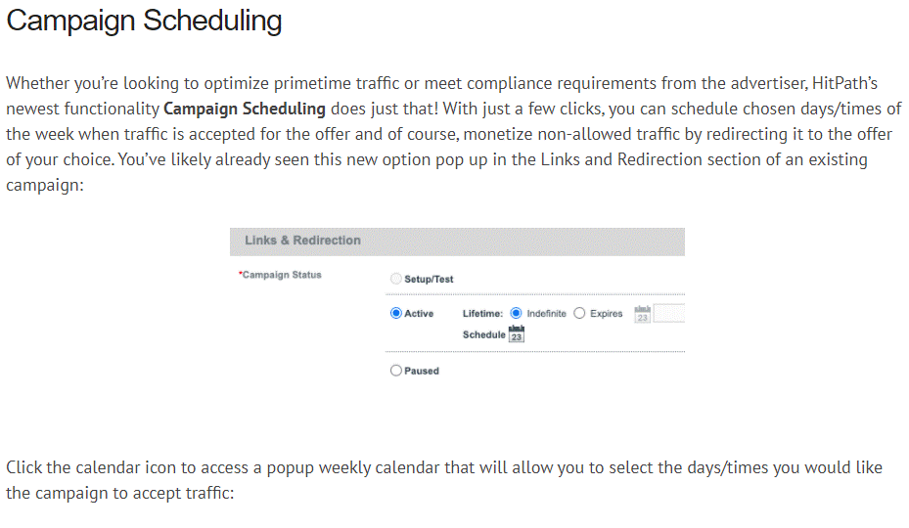Click the bold Campaign Scheduling text
Image resolution: width=909 pixels, height=528 pixels.
pos(245,109)
